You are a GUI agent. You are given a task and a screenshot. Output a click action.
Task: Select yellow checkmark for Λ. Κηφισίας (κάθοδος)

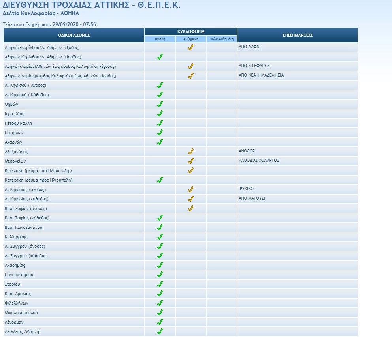(x=191, y=199)
